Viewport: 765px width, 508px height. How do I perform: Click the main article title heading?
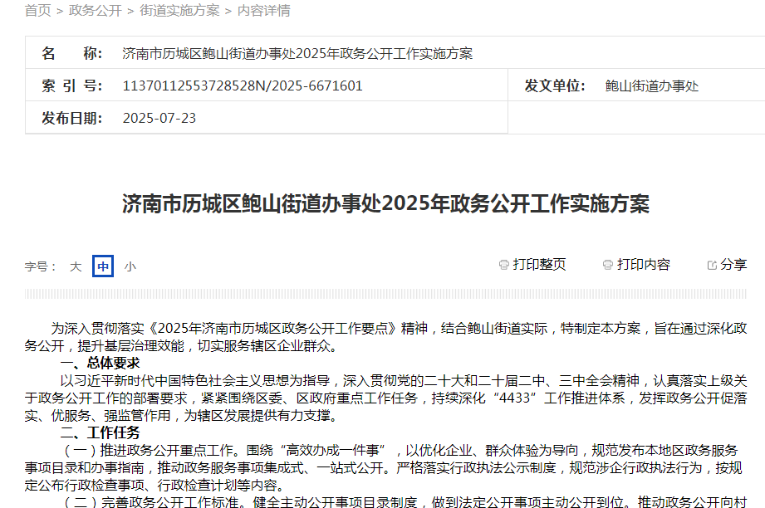click(x=385, y=204)
